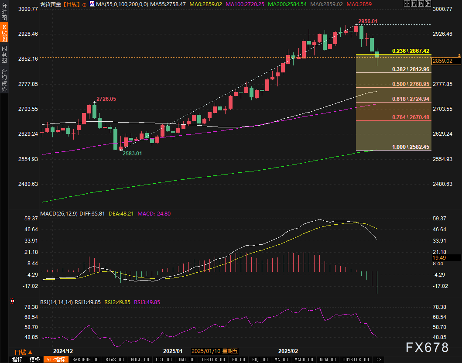
Task: Select the K线图 sidebar tab
Action: 4,33
